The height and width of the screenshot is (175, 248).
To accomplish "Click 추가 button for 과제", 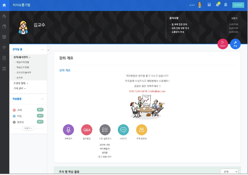I will click(40, 110).
